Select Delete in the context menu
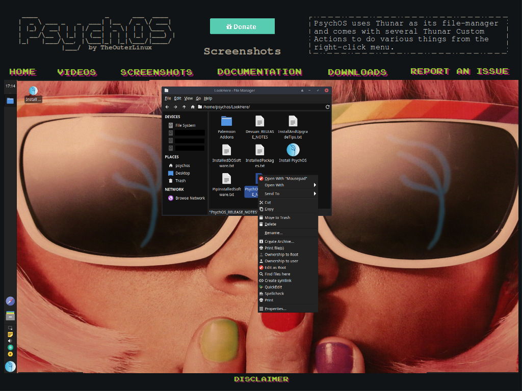Screen dimensions: 522x391 [x=288, y=225]
